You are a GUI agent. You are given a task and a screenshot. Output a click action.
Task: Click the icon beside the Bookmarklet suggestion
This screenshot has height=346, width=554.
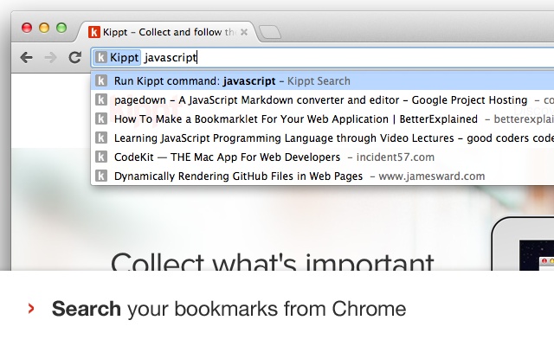pyautogui.click(x=101, y=119)
